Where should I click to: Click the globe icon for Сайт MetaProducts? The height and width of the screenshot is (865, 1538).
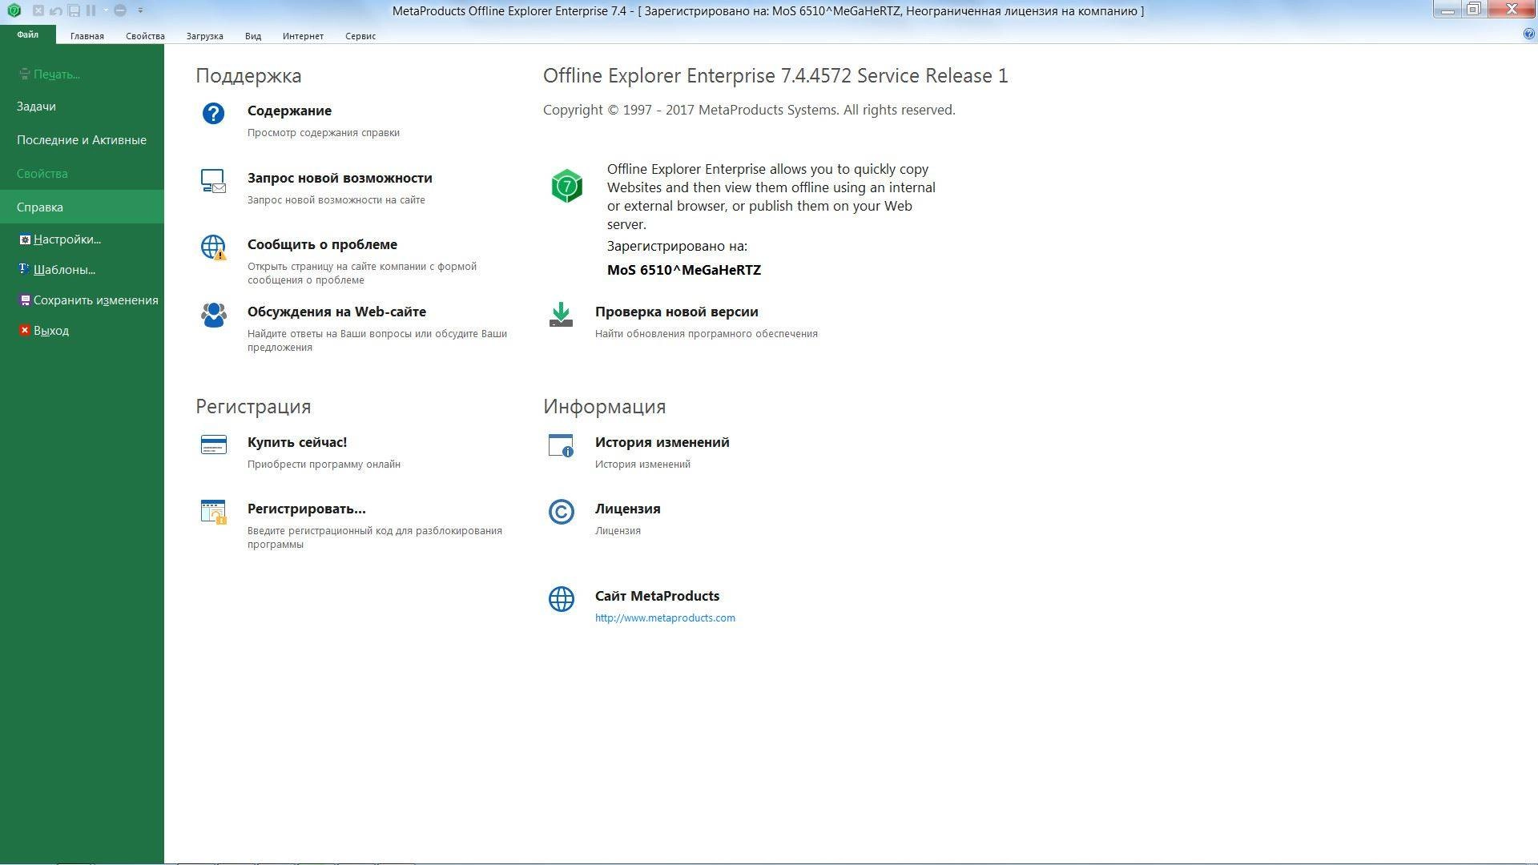click(561, 599)
